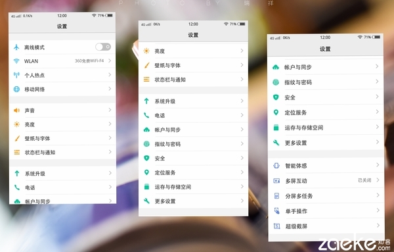Tap the Wi-Fi status icon in the middle screen status bar

[226, 24]
